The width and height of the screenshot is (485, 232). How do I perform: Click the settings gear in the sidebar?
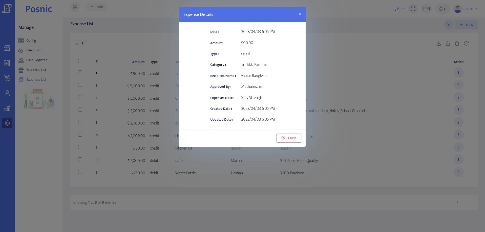point(7,123)
